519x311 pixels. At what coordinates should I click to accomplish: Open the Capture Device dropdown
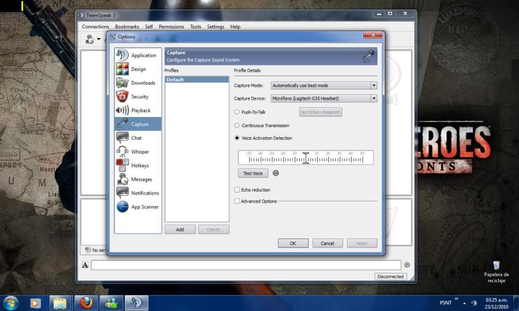point(324,98)
